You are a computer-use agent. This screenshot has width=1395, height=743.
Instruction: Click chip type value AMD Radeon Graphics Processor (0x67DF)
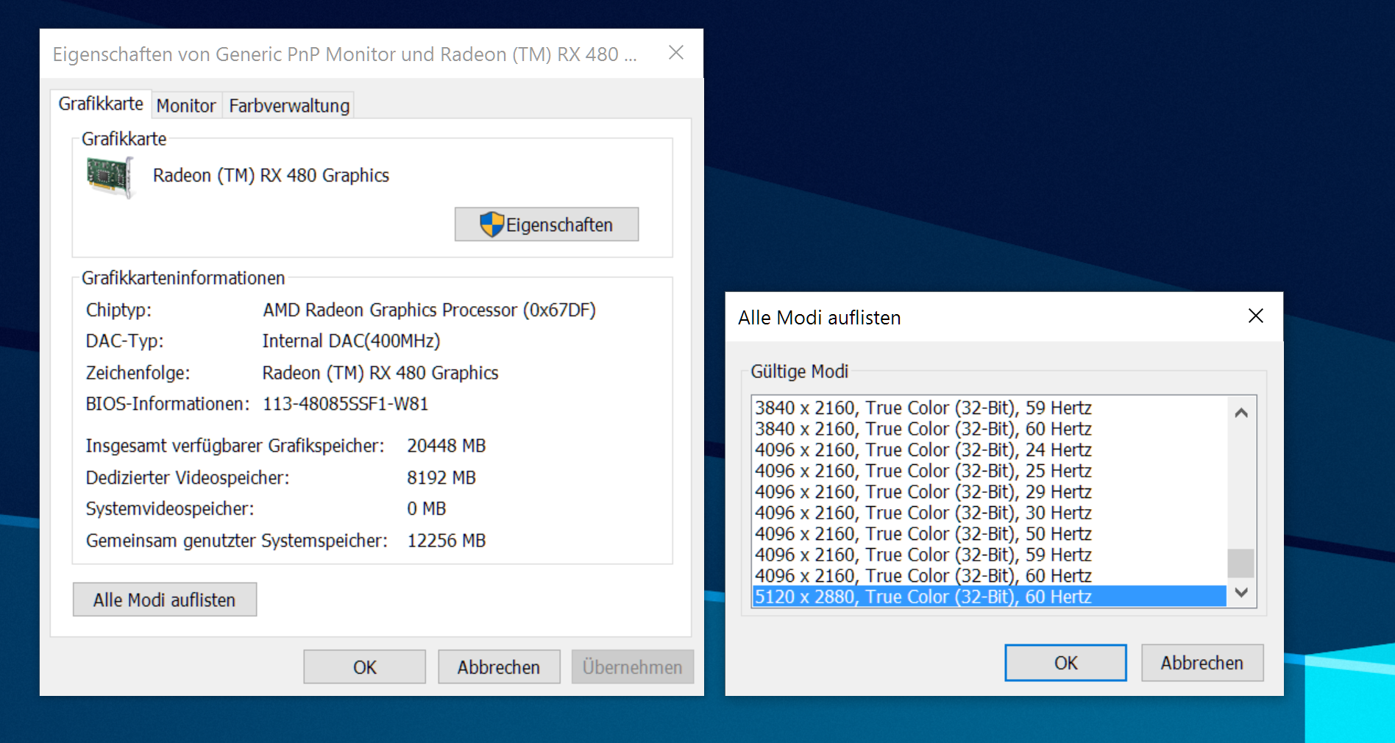click(429, 310)
